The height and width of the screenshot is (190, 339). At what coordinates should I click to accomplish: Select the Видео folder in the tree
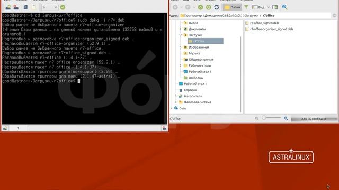(x=193, y=23)
